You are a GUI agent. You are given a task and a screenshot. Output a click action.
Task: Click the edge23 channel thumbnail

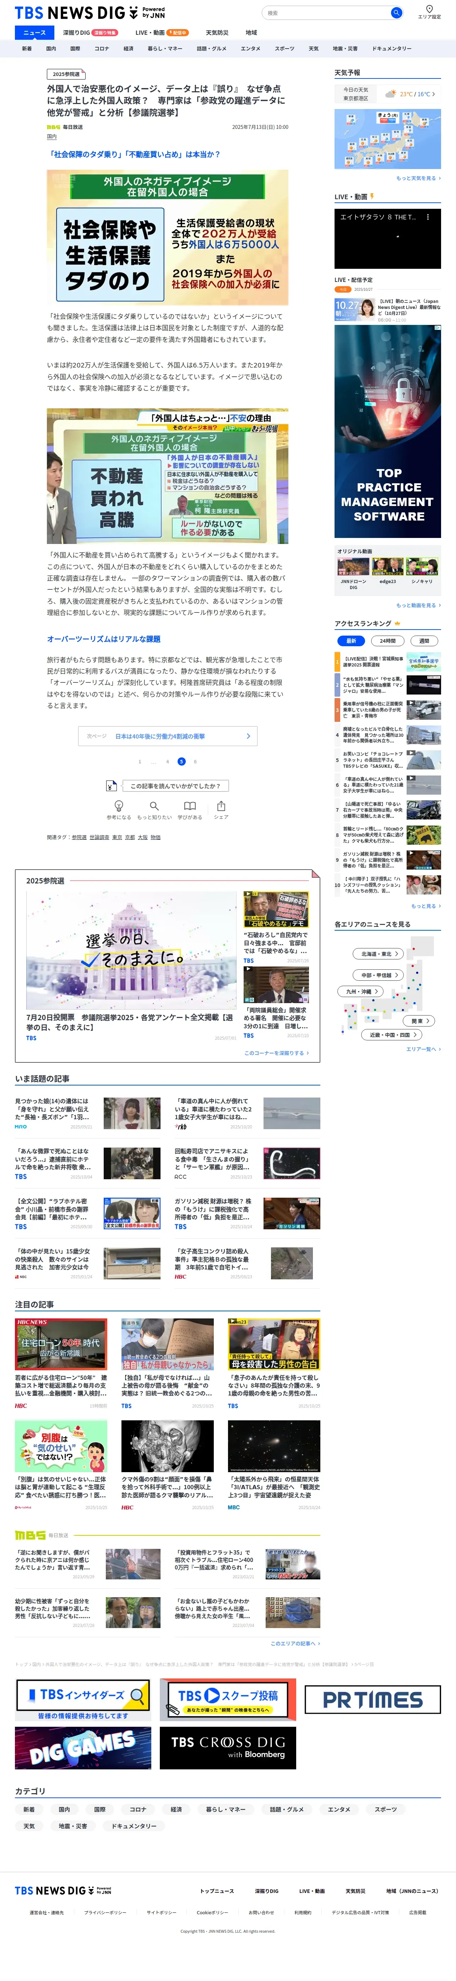coord(387,567)
